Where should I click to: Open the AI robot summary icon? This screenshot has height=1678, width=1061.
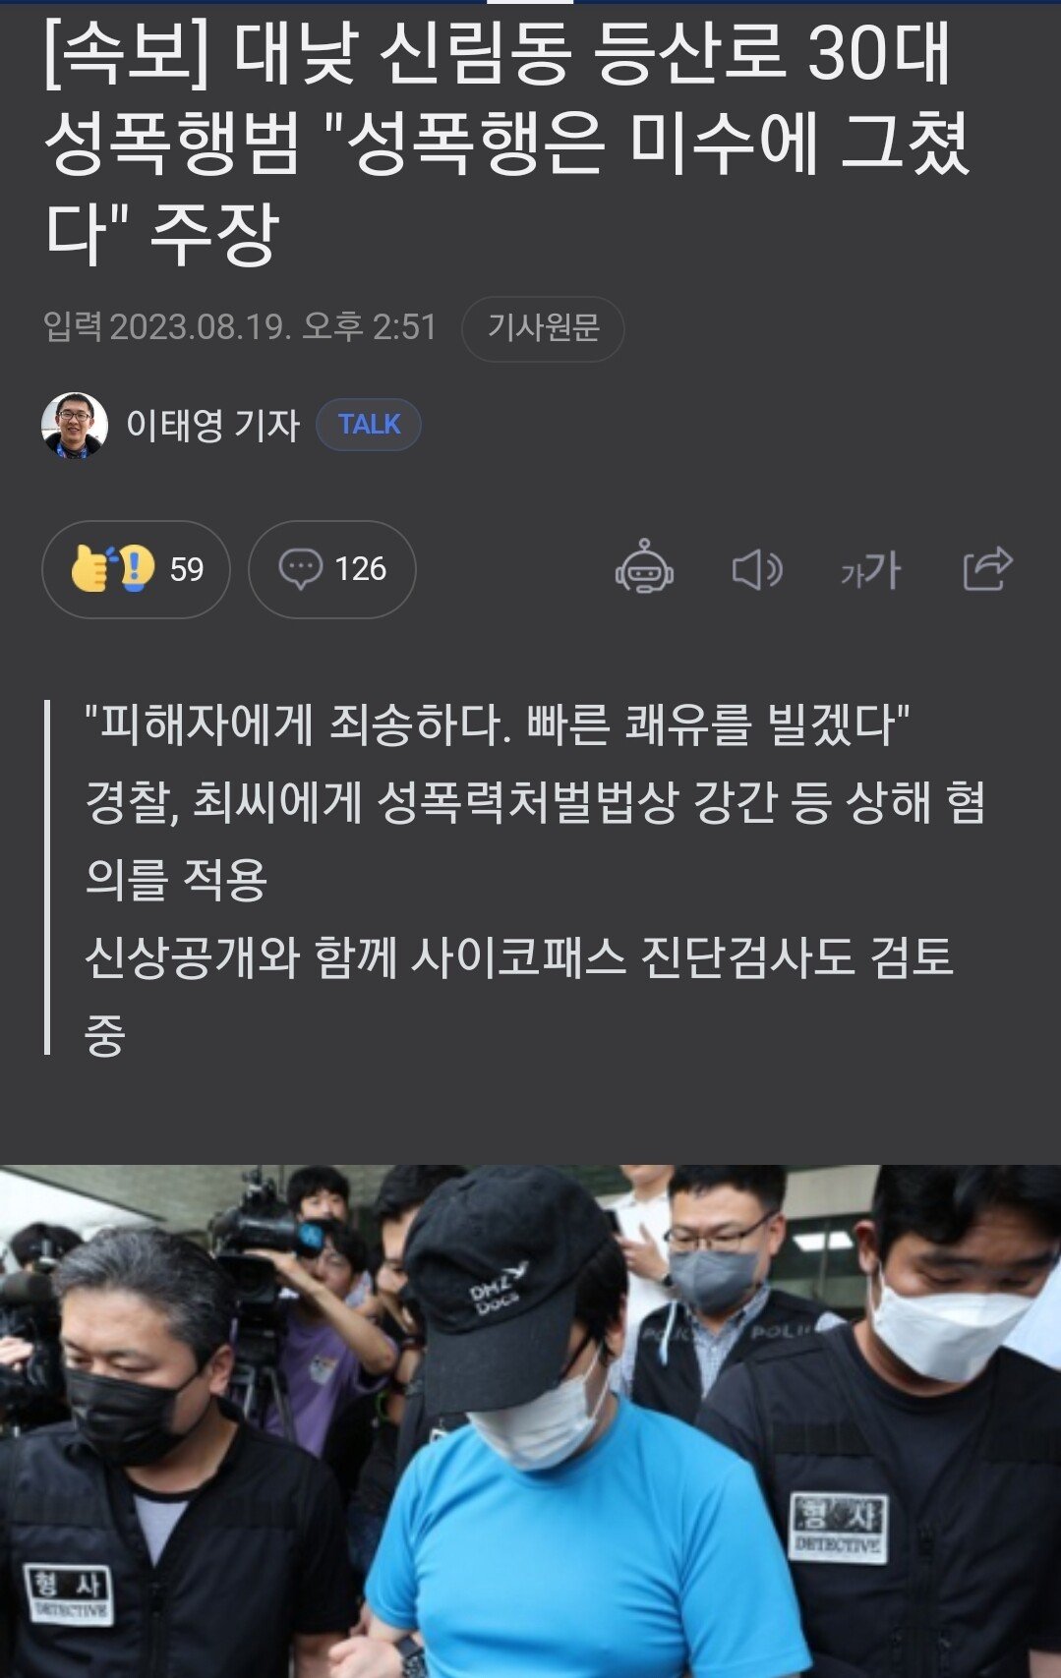(644, 567)
